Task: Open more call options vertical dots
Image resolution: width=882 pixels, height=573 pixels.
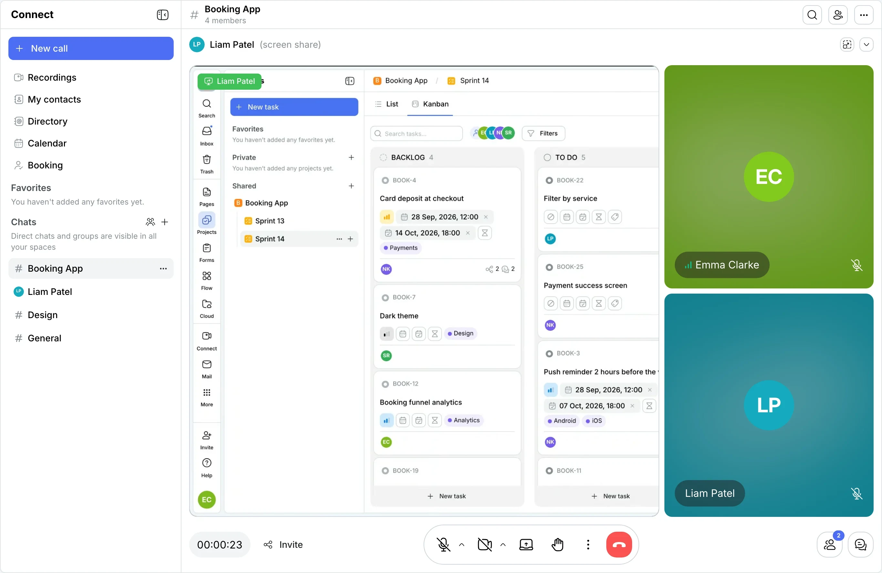Action: [x=588, y=545]
